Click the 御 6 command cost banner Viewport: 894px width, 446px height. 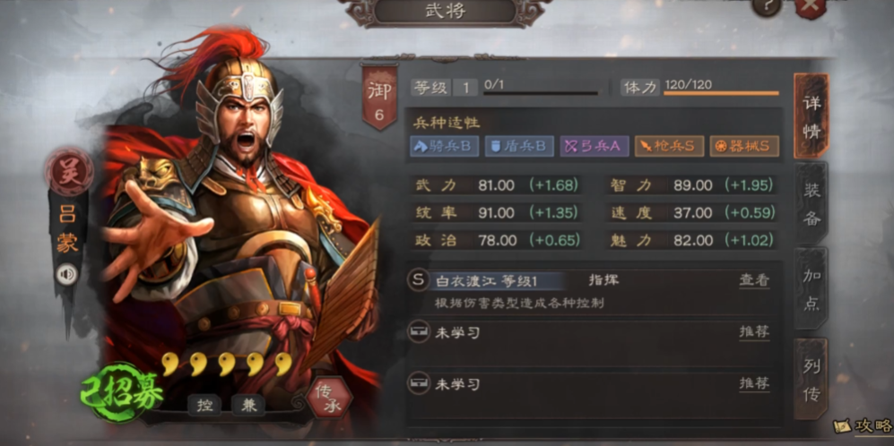tap(378, 97)
